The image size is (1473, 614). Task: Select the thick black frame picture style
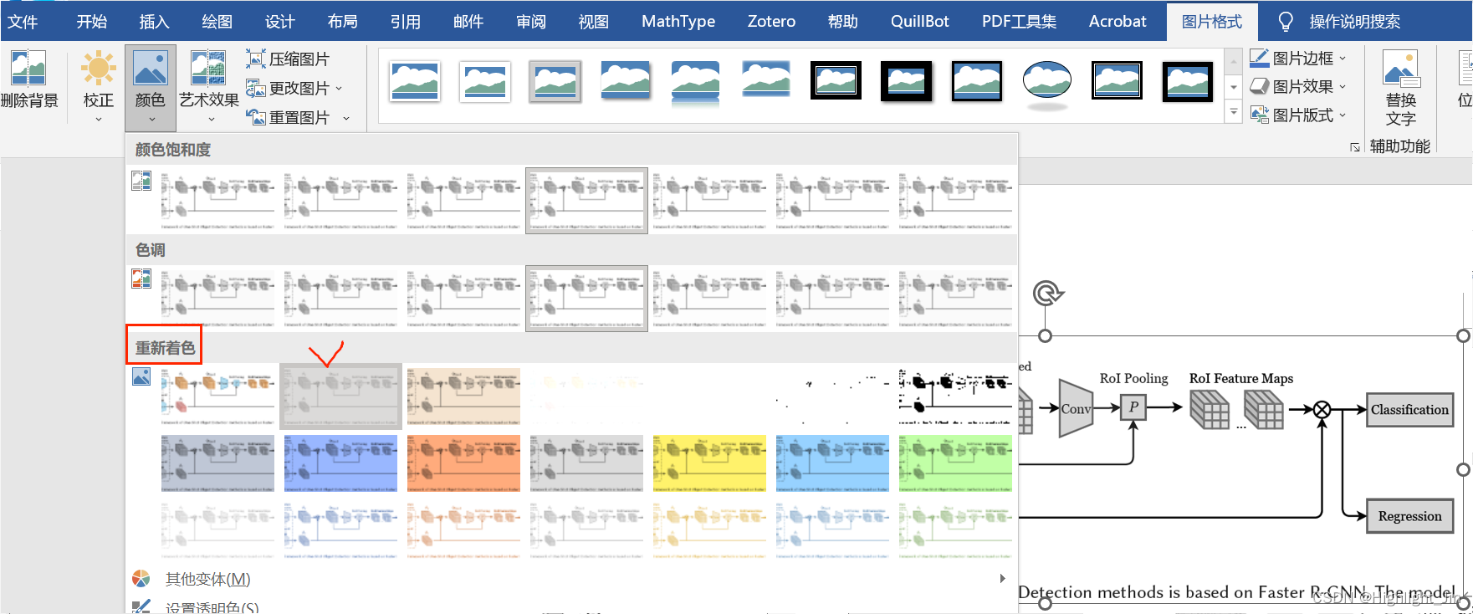point(907,82)
